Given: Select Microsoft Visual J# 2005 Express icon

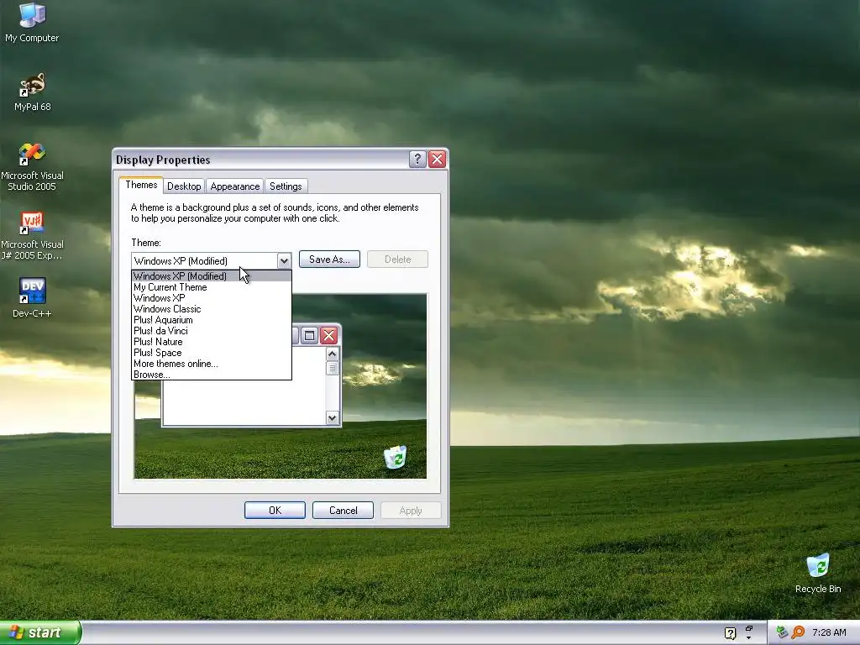Looking at the screenshot, I should [x=32, y=236].
